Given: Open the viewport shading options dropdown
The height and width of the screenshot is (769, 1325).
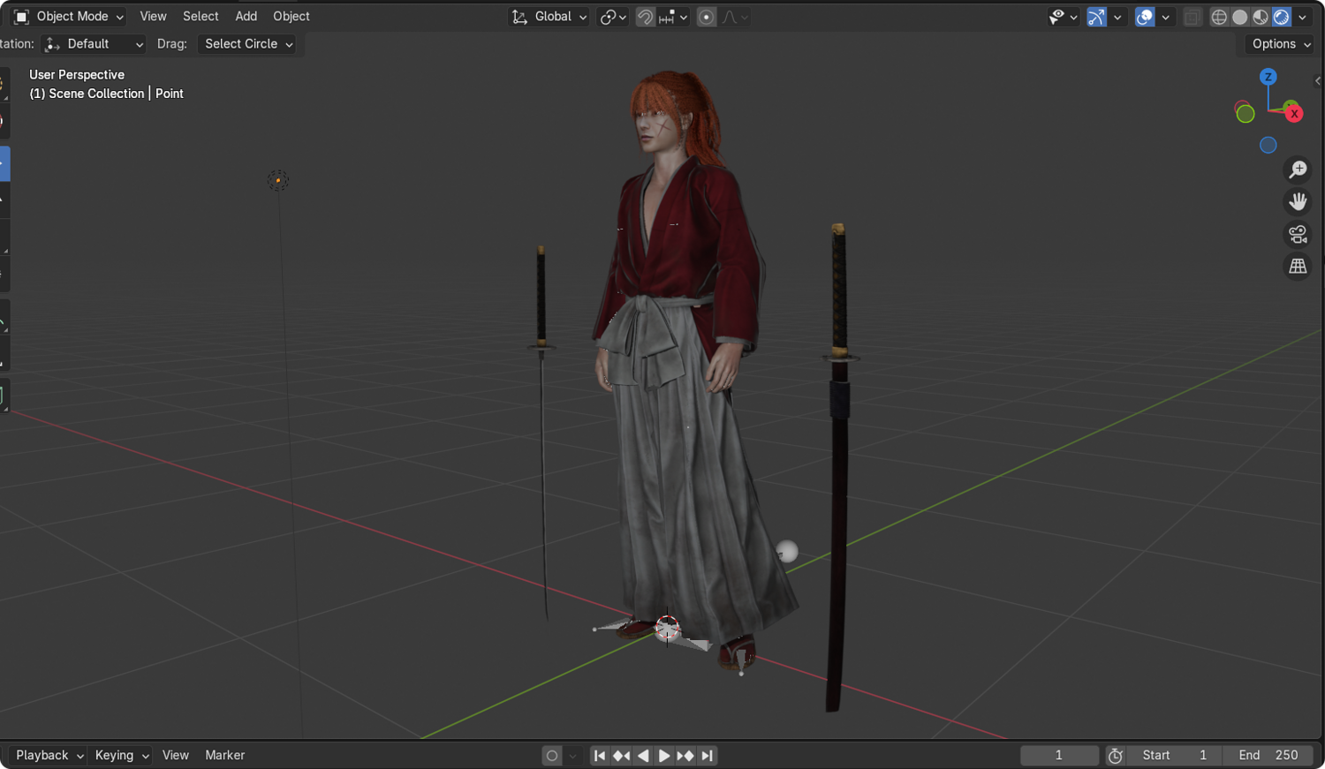Looking at the screenshot, I should [1302, 17].
